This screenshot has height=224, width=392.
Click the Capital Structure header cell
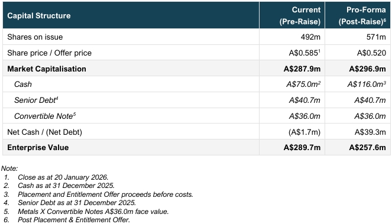point(131,15)
